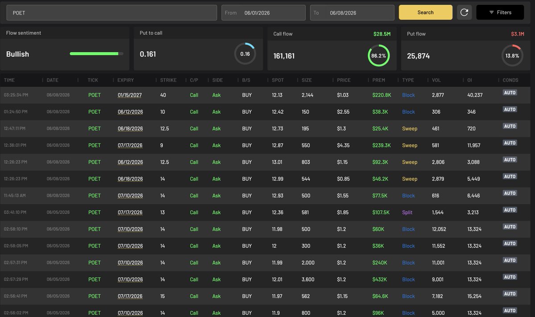Click the yellow Search button
Screen dimensions: 535x317
(425, 12)
